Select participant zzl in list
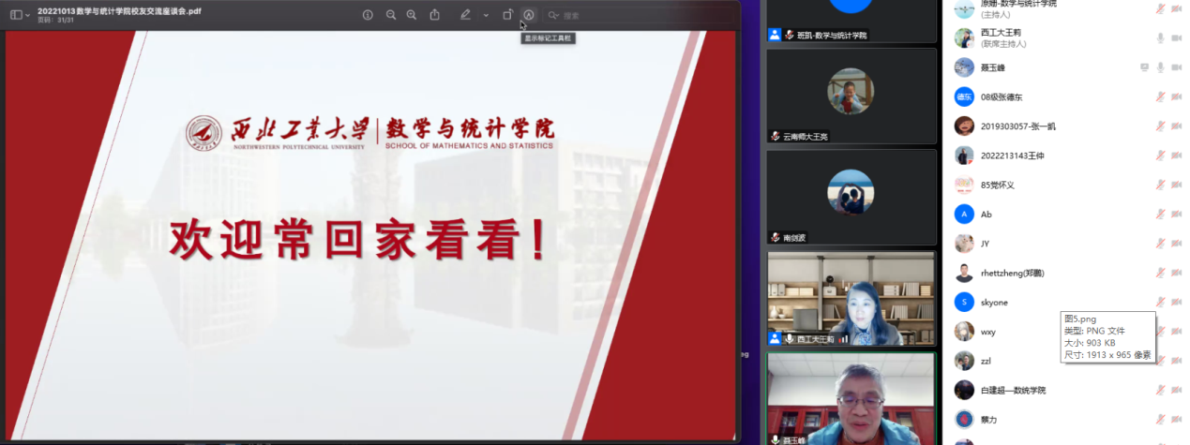 coord(1066,361)
